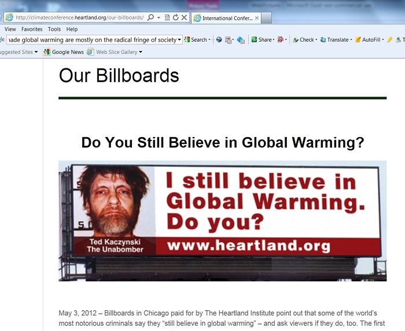This screenshot has height=331, width=405.
Task: Click the May 3, 2012 paragraph text
Action: click(222, 318)
